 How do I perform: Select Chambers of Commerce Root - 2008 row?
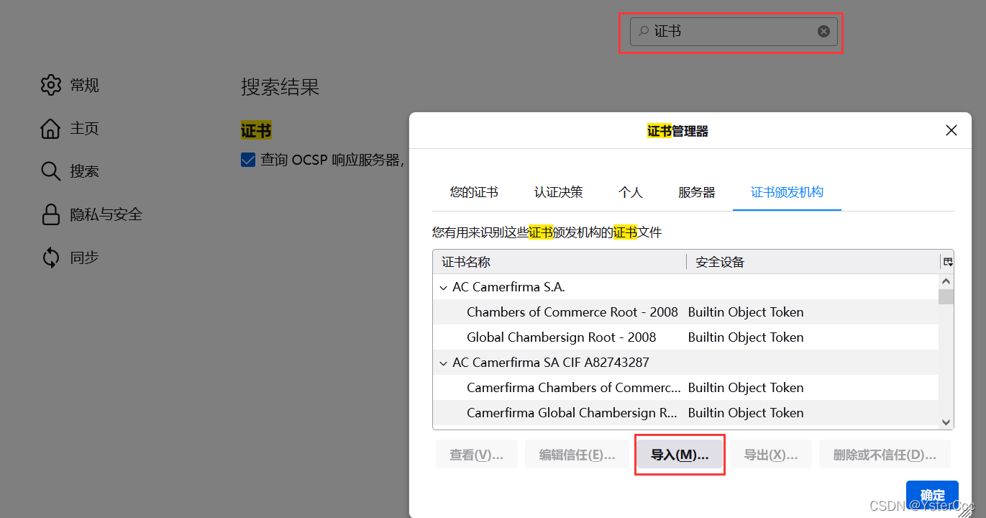point(685,312)
